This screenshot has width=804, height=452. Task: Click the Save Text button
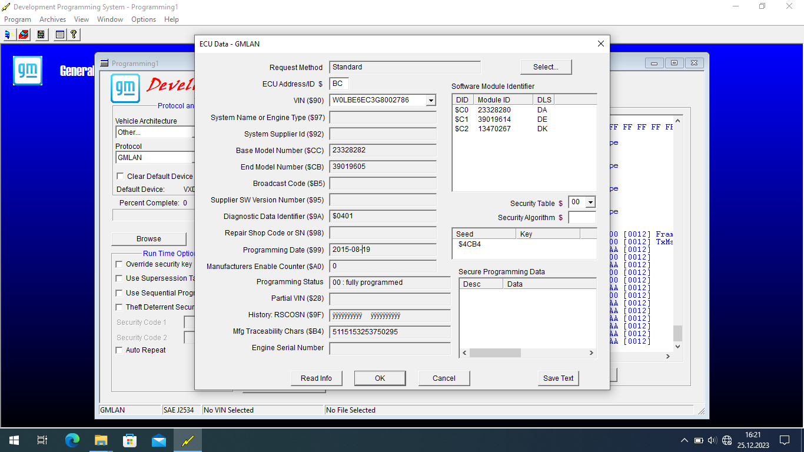click(559, 378)
